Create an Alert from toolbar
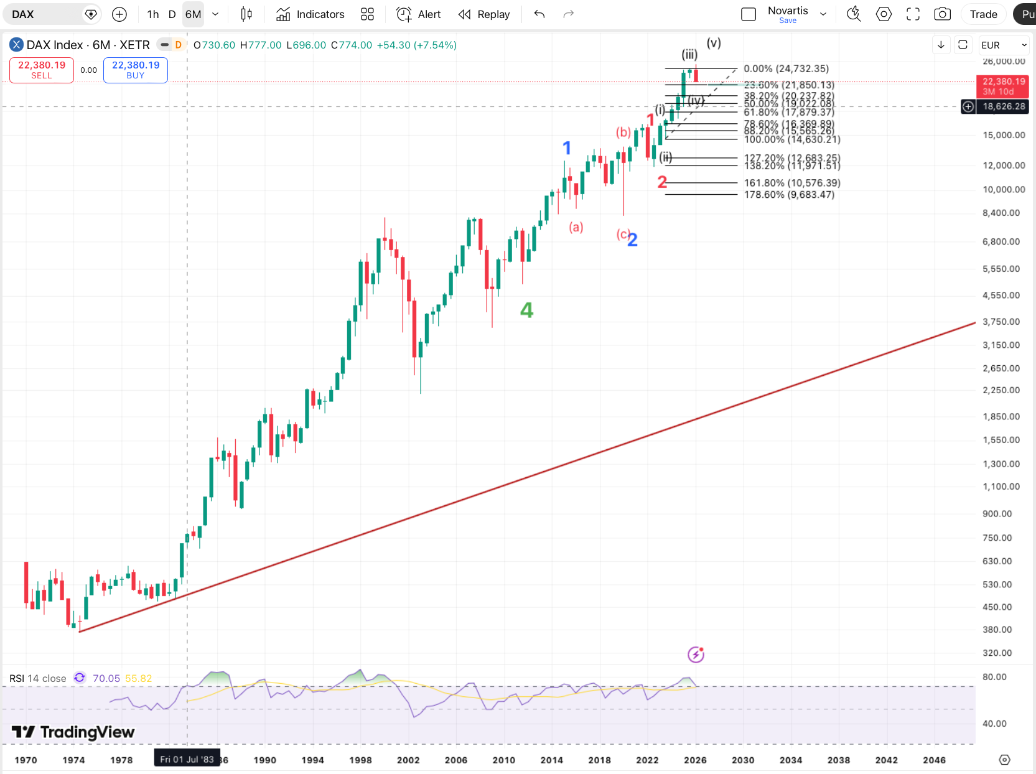 click(419, 14)
